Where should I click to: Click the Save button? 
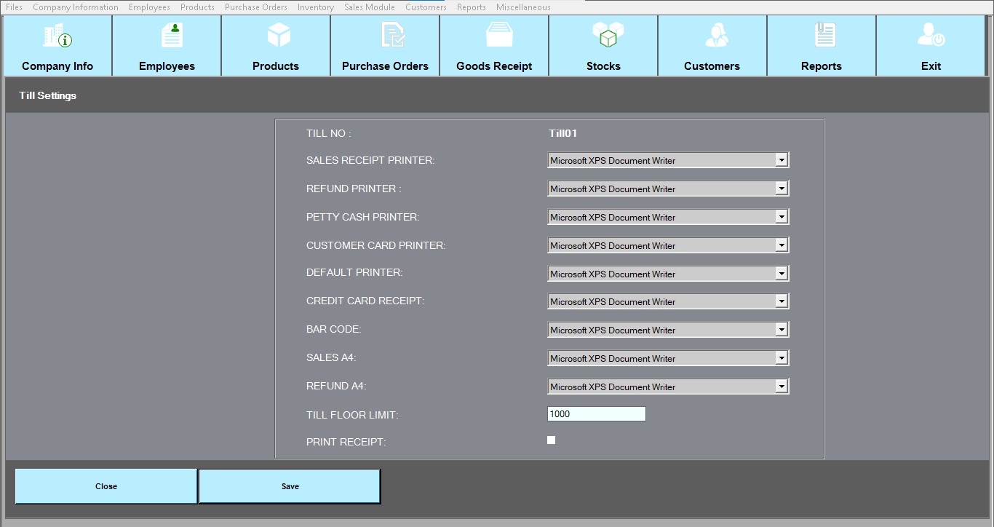pos(290,486)
